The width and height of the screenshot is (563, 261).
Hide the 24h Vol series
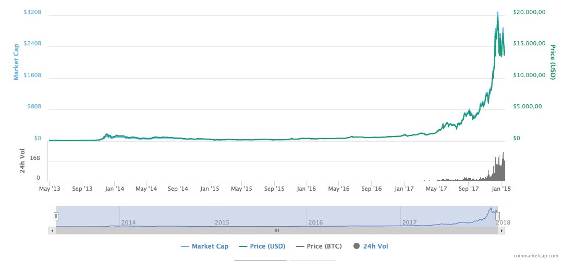pyautogui.click(x=375, y=246)
